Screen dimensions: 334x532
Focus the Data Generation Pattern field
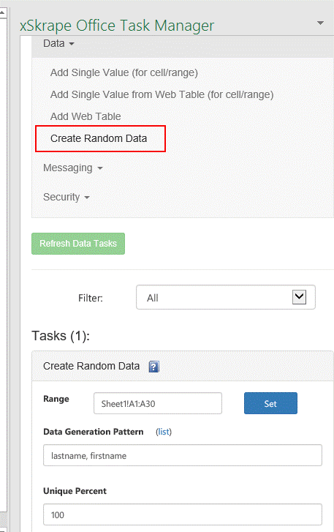coord(183,455)
